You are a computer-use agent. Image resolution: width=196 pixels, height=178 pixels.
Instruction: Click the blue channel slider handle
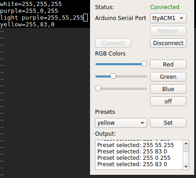[98, 88]
